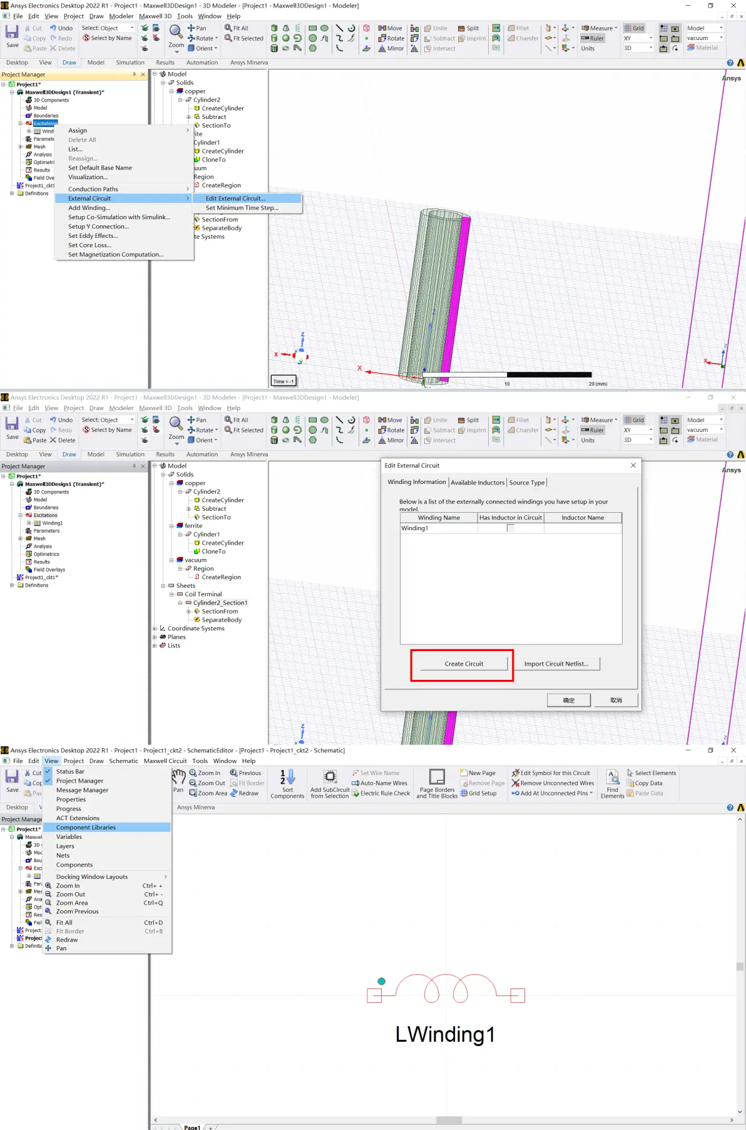
Task: Expand Lists node in middle window tree
Action: pyautogui.click(x=155, y=646)
